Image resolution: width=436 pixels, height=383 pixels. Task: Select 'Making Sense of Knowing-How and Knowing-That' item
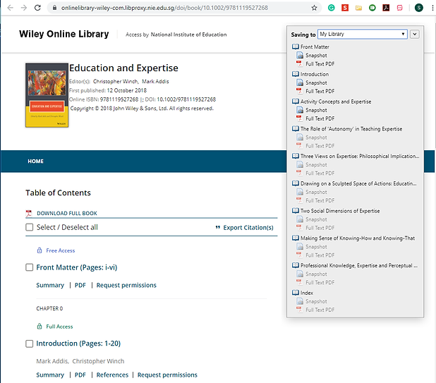(x=358, y=238)
